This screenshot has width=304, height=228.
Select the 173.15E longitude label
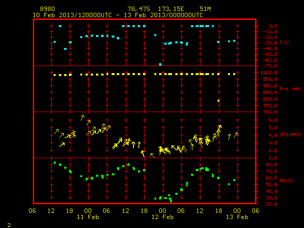(x=171, y=9)
